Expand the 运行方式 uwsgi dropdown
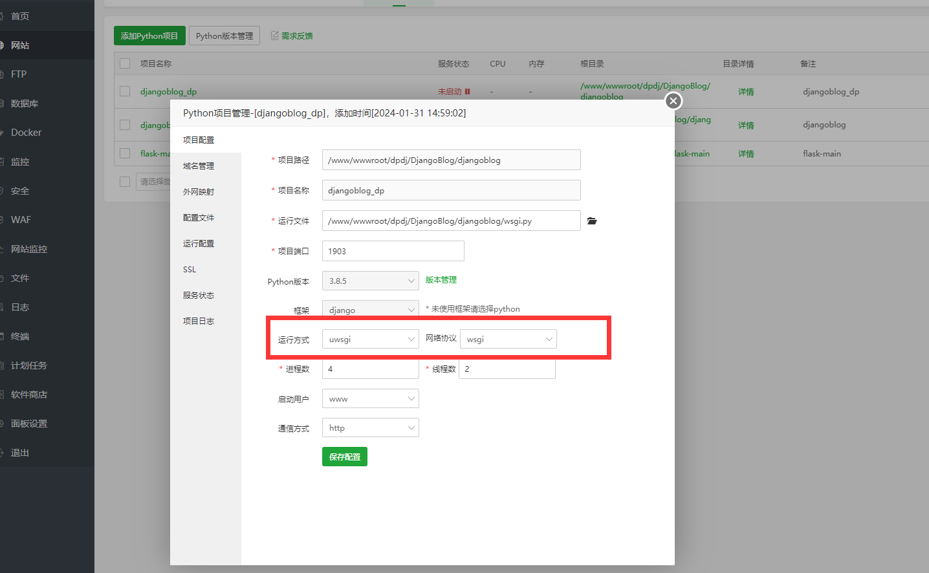Screen dimensions: 929x573 [x=371, y=339]
